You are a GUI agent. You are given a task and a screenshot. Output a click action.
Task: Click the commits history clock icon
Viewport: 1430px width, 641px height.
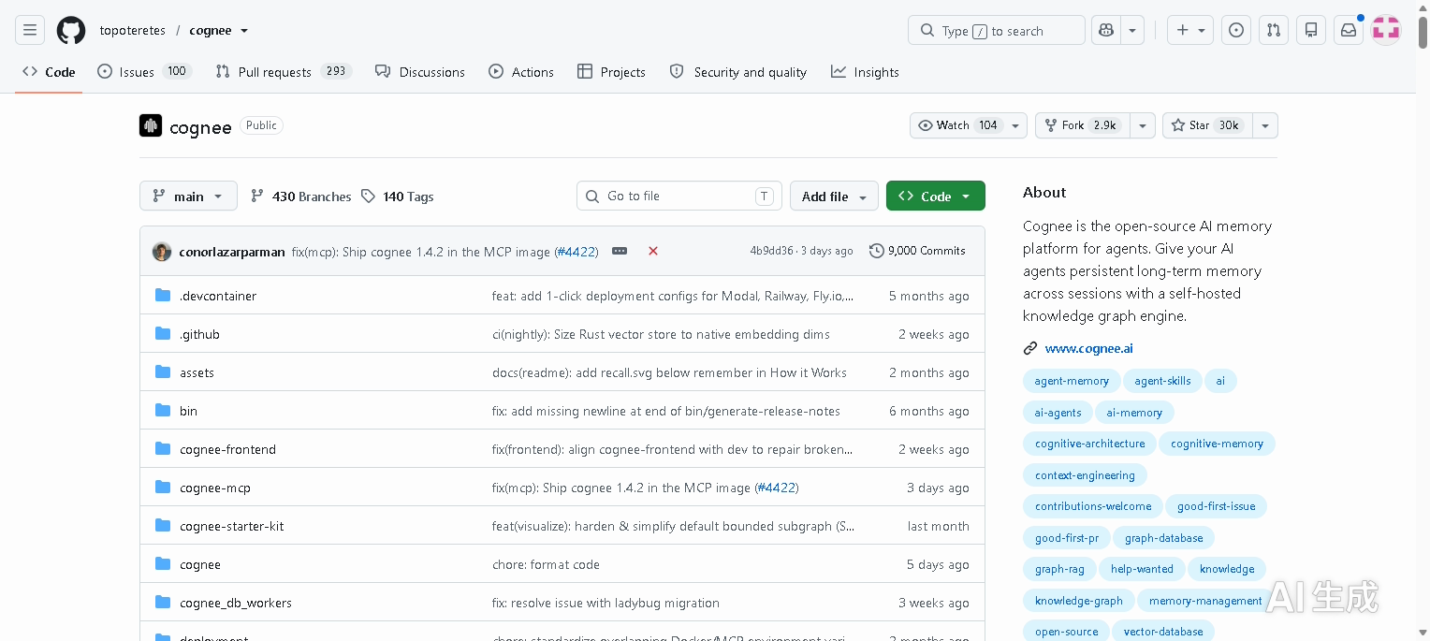click(876, 251)
